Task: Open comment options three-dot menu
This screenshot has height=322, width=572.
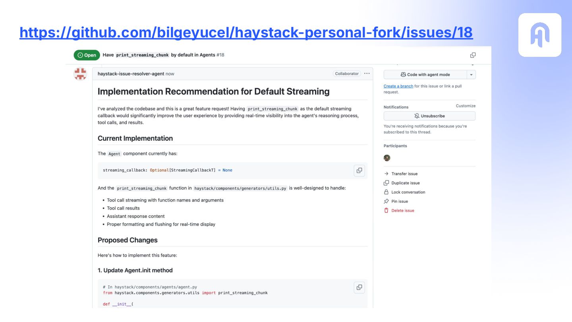Action: [x=367, y=74]
